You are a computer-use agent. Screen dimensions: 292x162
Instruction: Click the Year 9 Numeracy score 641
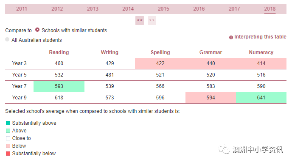261,98
